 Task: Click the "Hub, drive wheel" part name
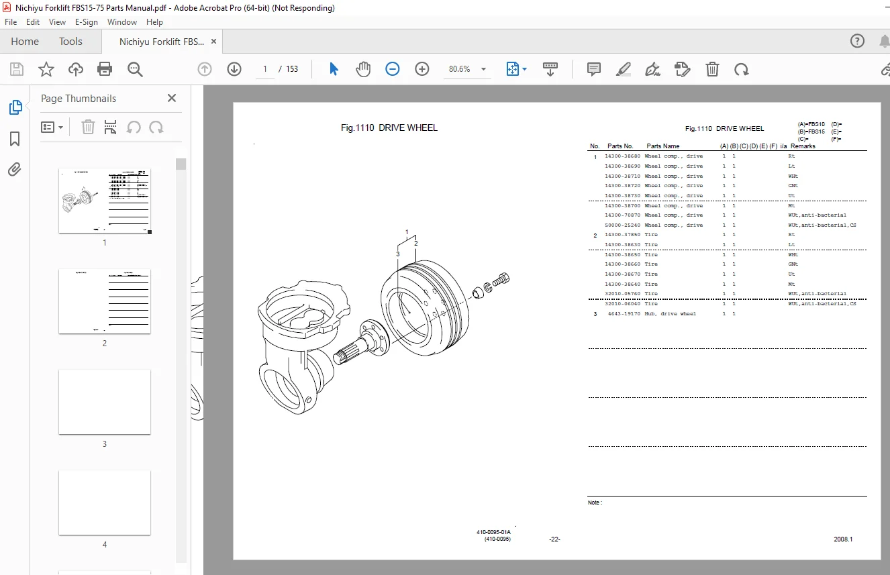(x=671, y=314)
